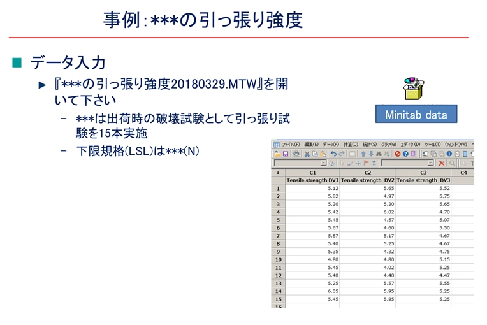Click cell 5.85 in row 15
The image size is (487, 325).
tap(368, 300)
